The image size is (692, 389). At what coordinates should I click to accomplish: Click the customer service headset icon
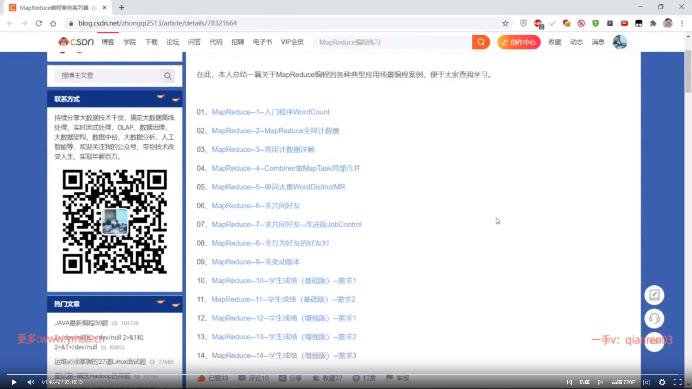click(654, 318)
